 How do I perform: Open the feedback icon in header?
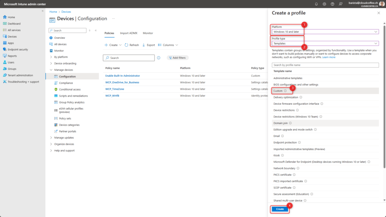coord(341,4)
